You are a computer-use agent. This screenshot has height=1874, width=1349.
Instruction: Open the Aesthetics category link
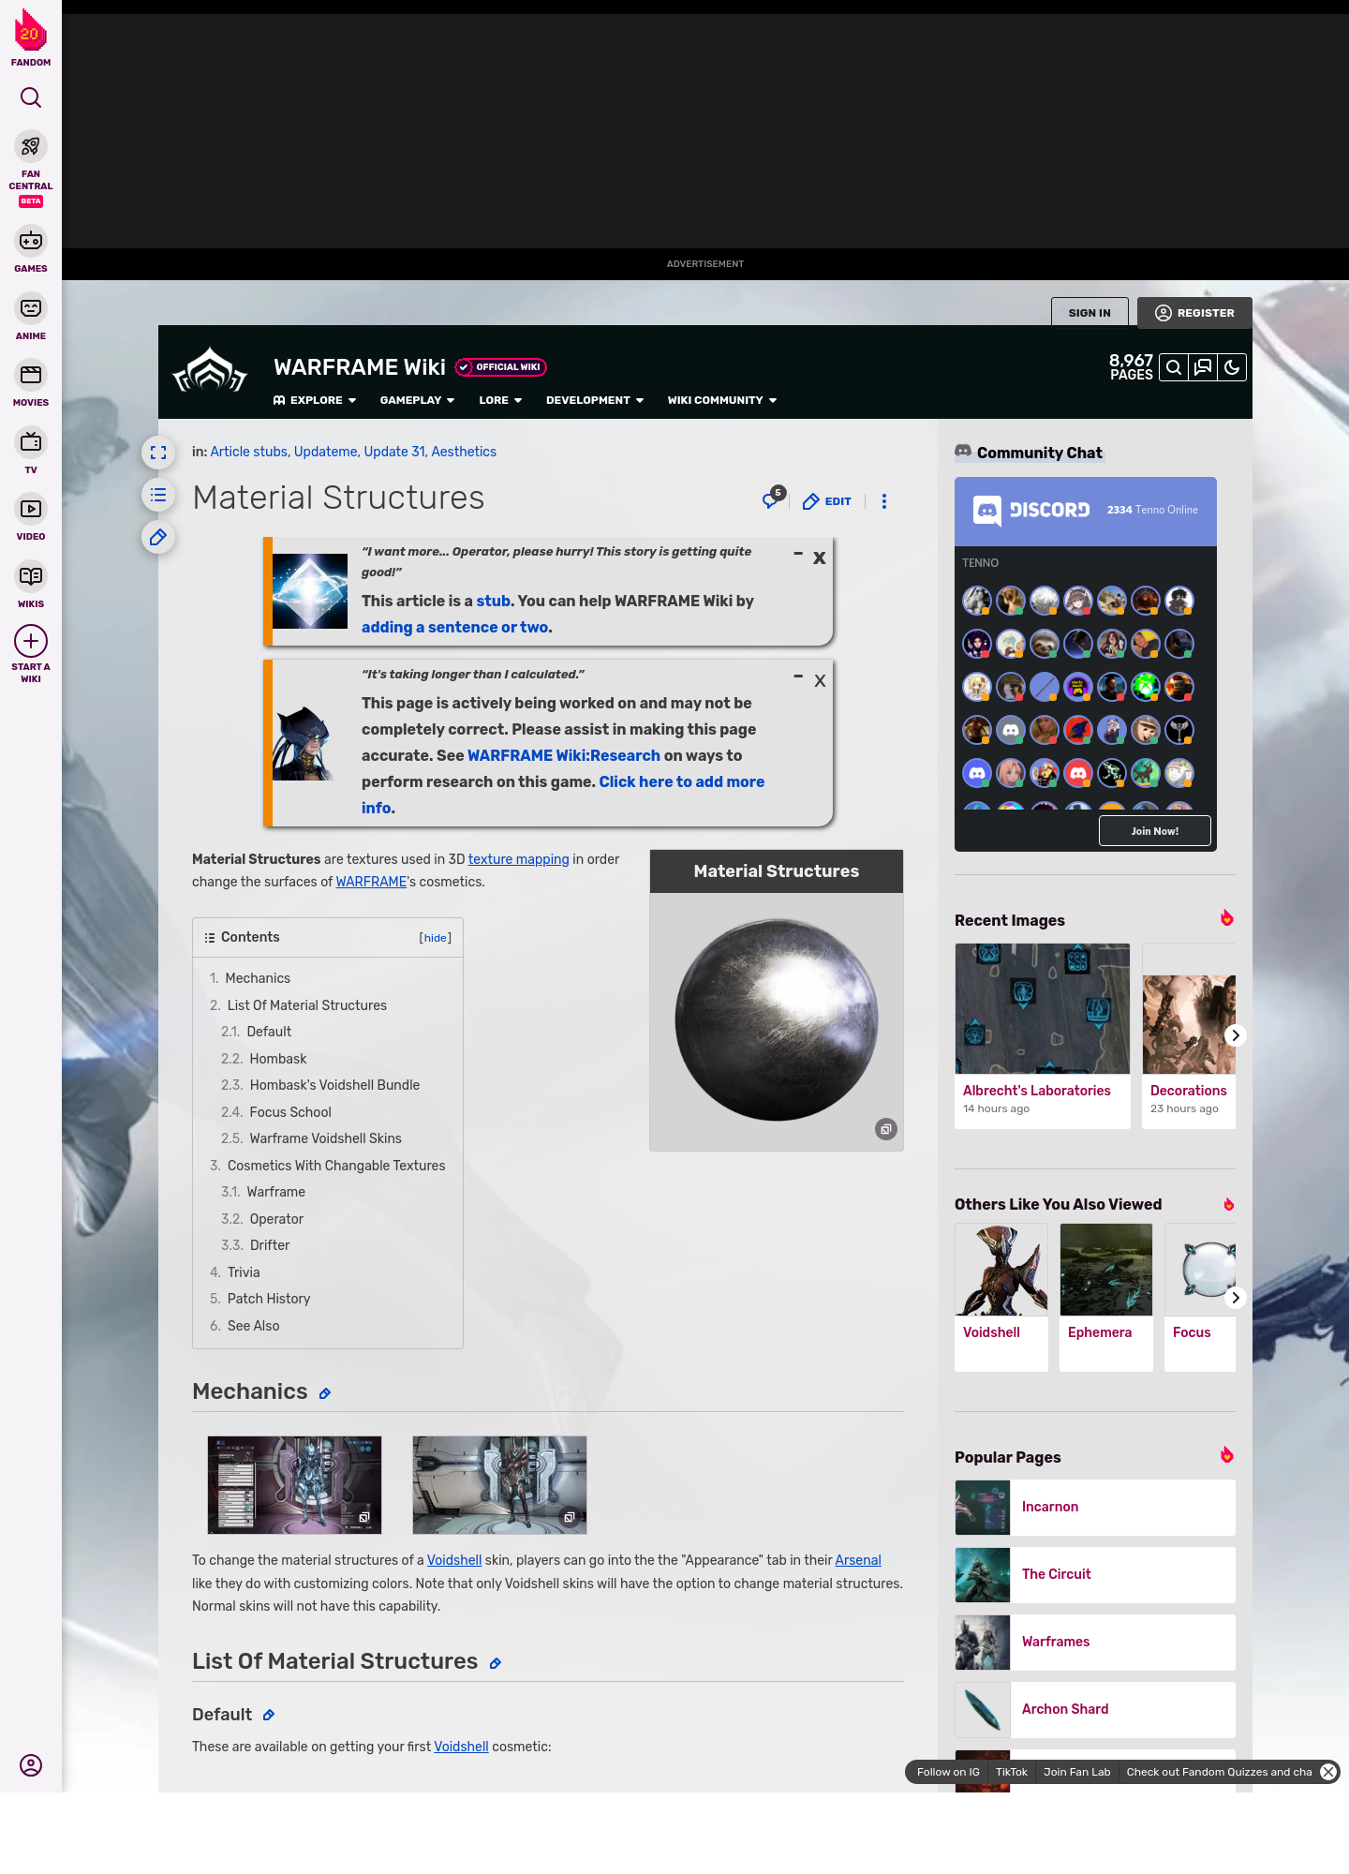464,452
